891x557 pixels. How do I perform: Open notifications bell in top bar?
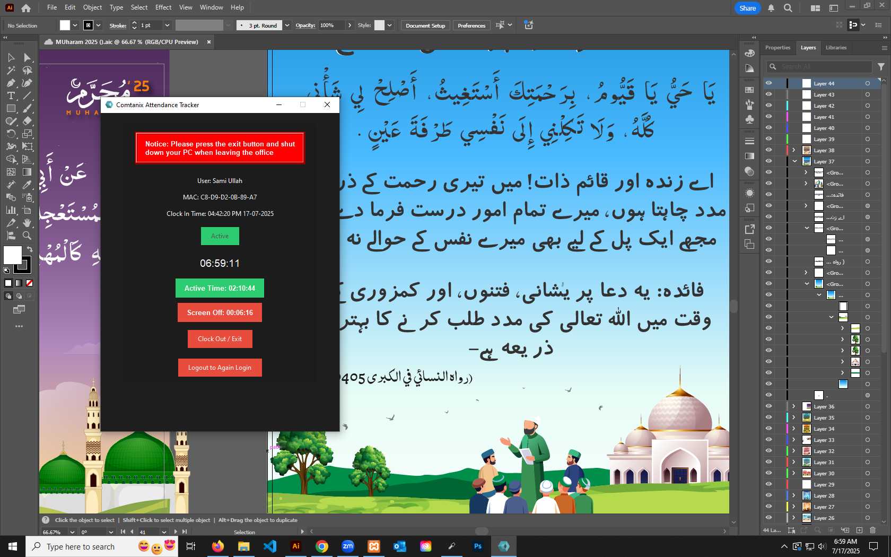pos(771,8)
